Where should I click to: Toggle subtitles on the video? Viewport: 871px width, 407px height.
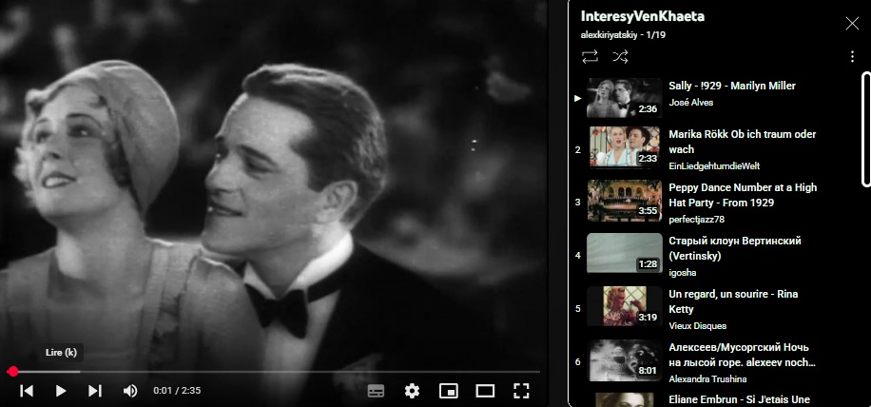tap(376, 391)
